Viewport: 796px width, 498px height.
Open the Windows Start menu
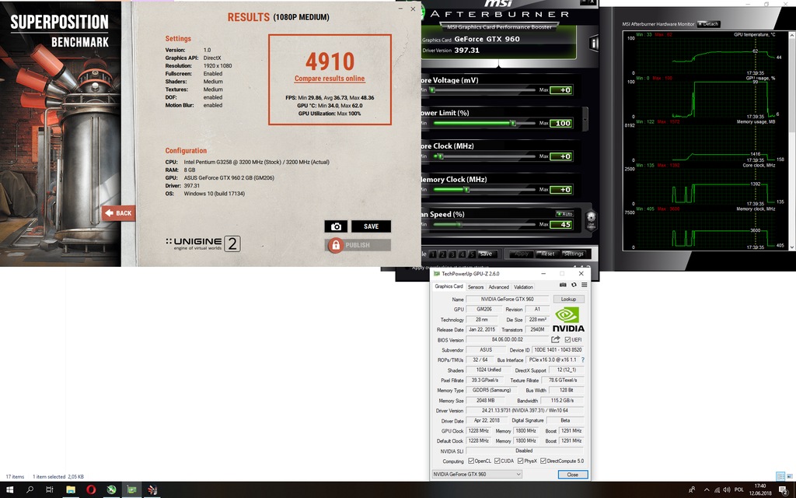pyautogui.click(x=9, y=490)
